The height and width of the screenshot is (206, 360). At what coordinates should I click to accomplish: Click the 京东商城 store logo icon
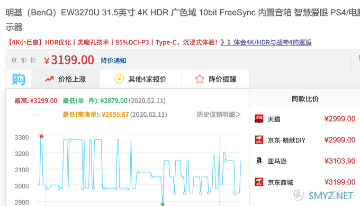click(259, 182)
